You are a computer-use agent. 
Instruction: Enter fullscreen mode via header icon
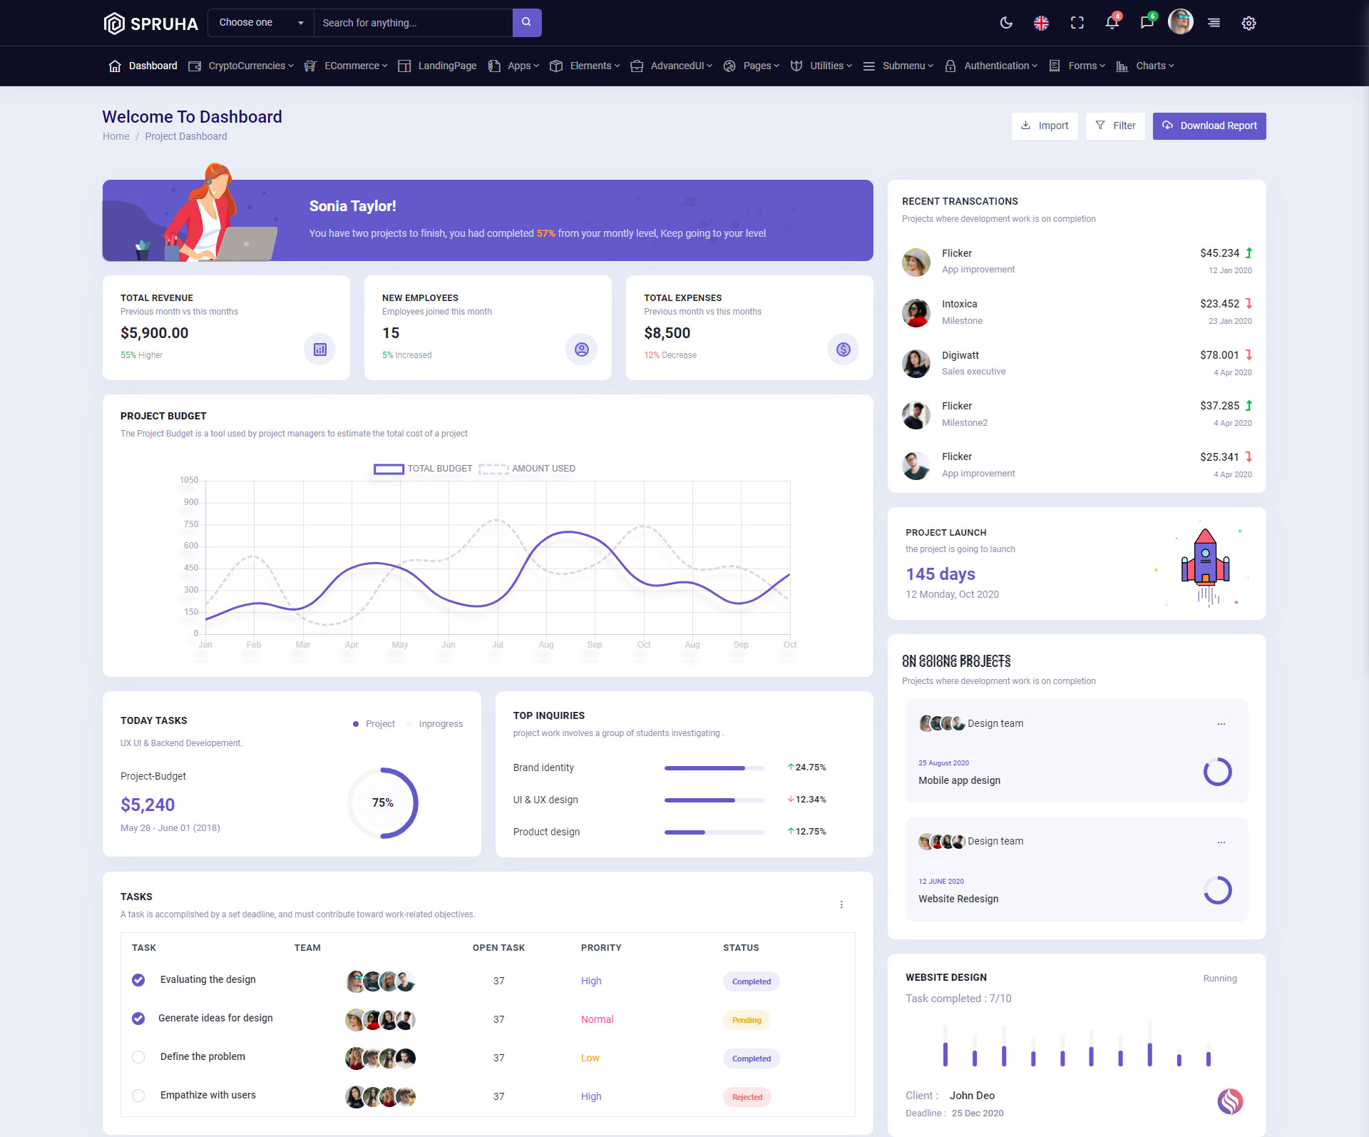point(1077,23)
